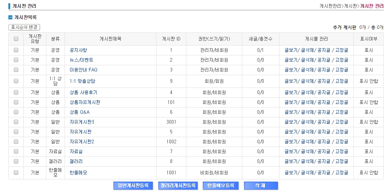This screenshot has width=387, height=194.
Task: Open the 이용안내 FAQ board link
Action: tap(84, 70)
